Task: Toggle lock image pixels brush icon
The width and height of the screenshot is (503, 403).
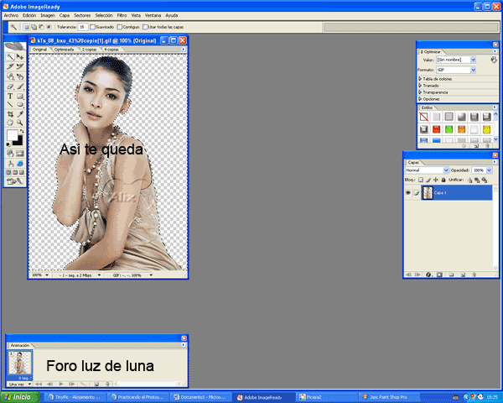Action: point(428,180)
